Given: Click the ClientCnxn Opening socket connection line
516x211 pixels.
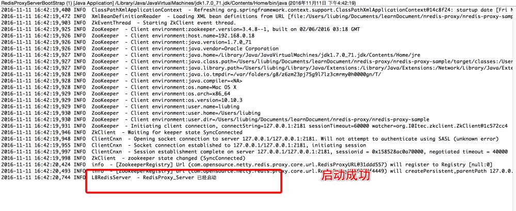Looking at the screenshot, I should point(250,138).
